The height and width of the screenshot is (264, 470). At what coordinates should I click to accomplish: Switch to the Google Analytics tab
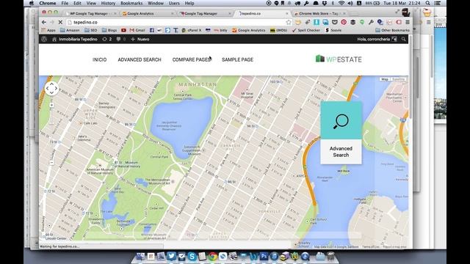pos(147,13)
